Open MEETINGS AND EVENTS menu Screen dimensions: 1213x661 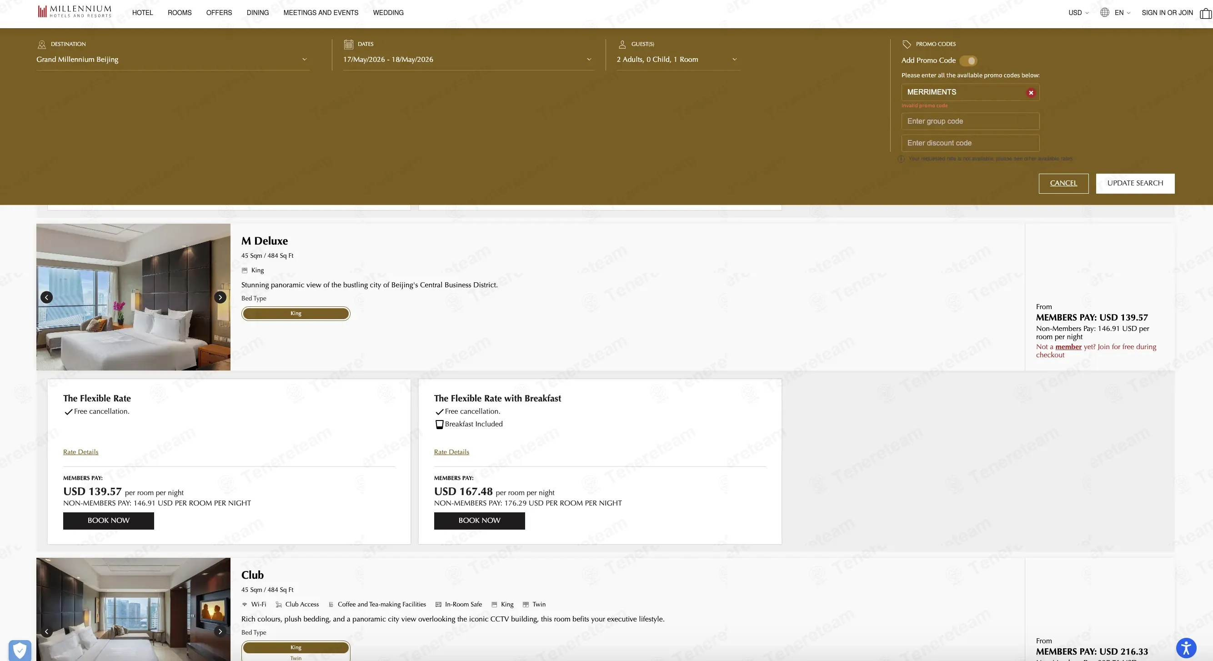point(321,13)
